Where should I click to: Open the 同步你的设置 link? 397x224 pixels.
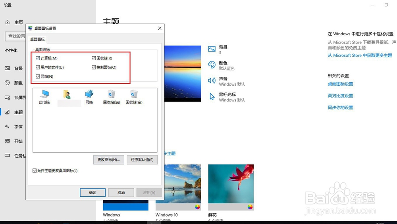point(340,107)
